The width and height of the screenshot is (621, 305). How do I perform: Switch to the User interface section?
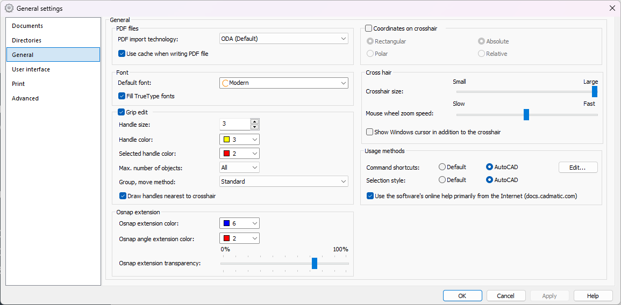pyautogui.click(x=31, y=69)
